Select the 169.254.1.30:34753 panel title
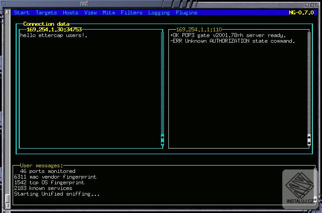 pos(54,30)
